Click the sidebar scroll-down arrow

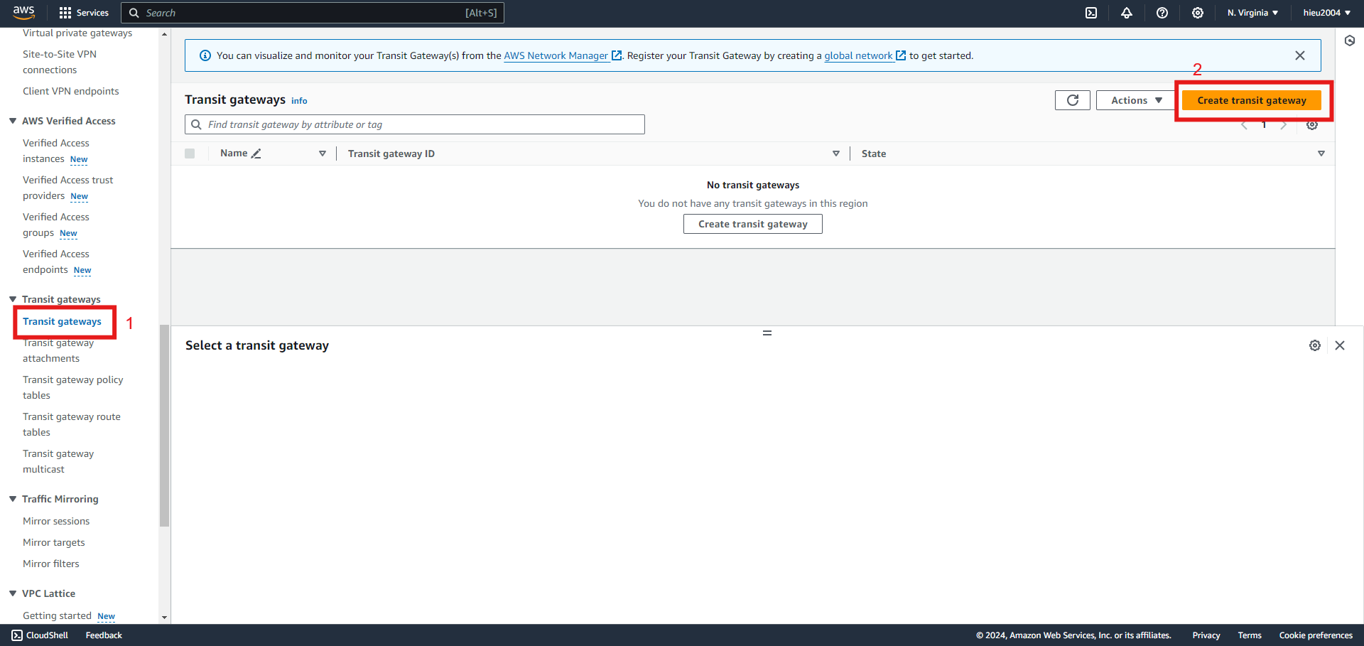click(x=165, y=618)
